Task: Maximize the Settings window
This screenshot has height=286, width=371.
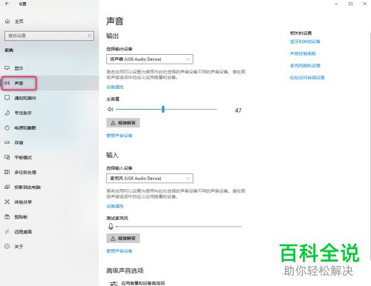Action: pos(350,4)
